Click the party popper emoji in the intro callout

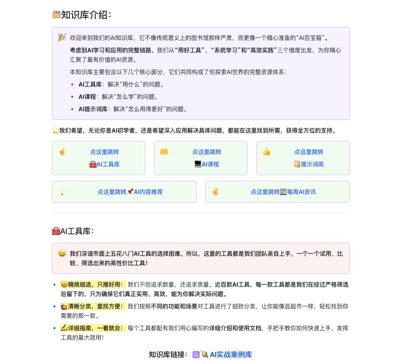pos(62,37)
